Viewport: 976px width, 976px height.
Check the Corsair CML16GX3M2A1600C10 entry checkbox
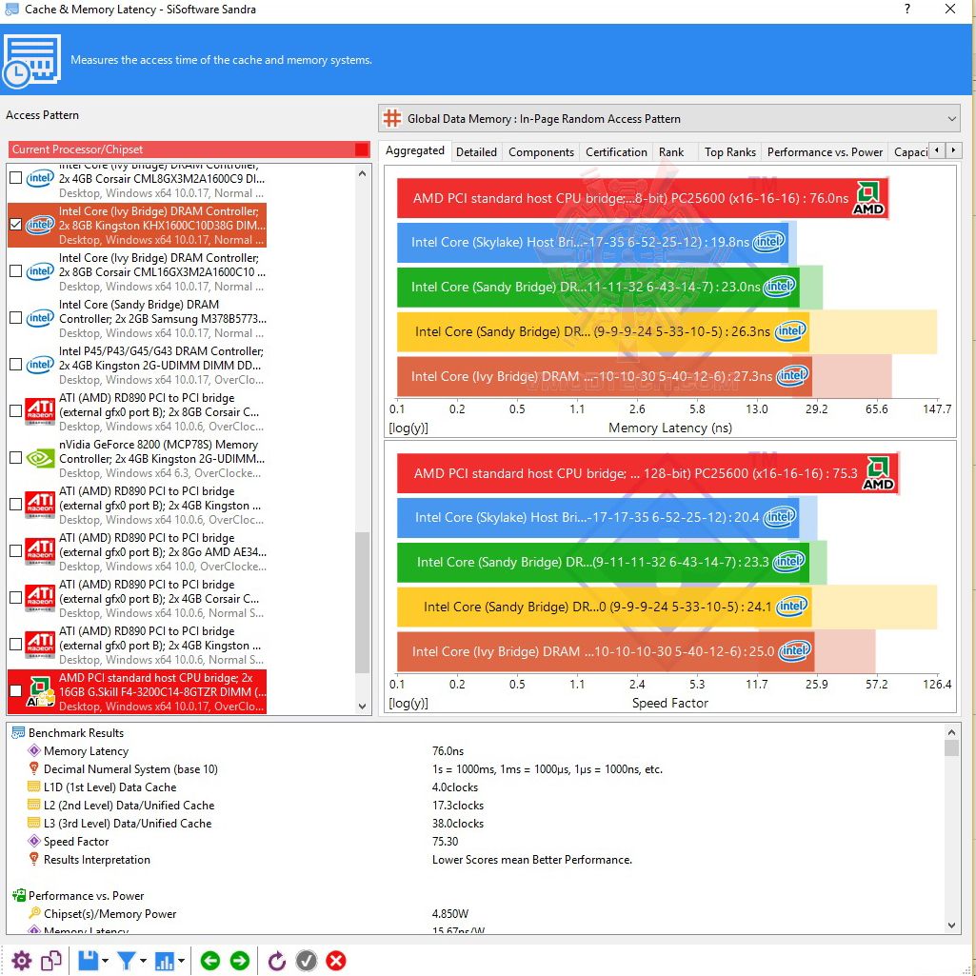[16, 271]
